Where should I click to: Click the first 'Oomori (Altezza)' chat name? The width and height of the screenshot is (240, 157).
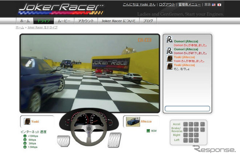click(x=186, y=41)
